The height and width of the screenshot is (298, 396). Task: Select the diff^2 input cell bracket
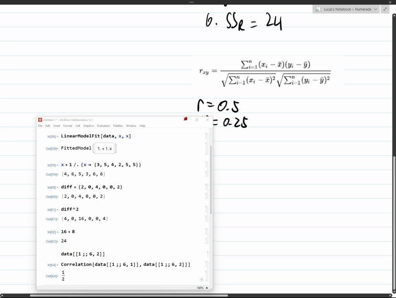tap(207, 209)
